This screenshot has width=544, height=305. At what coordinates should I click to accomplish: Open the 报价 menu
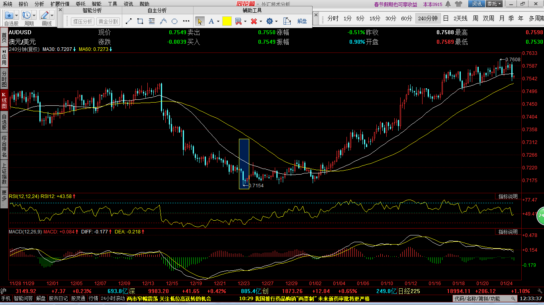point(23,4)
